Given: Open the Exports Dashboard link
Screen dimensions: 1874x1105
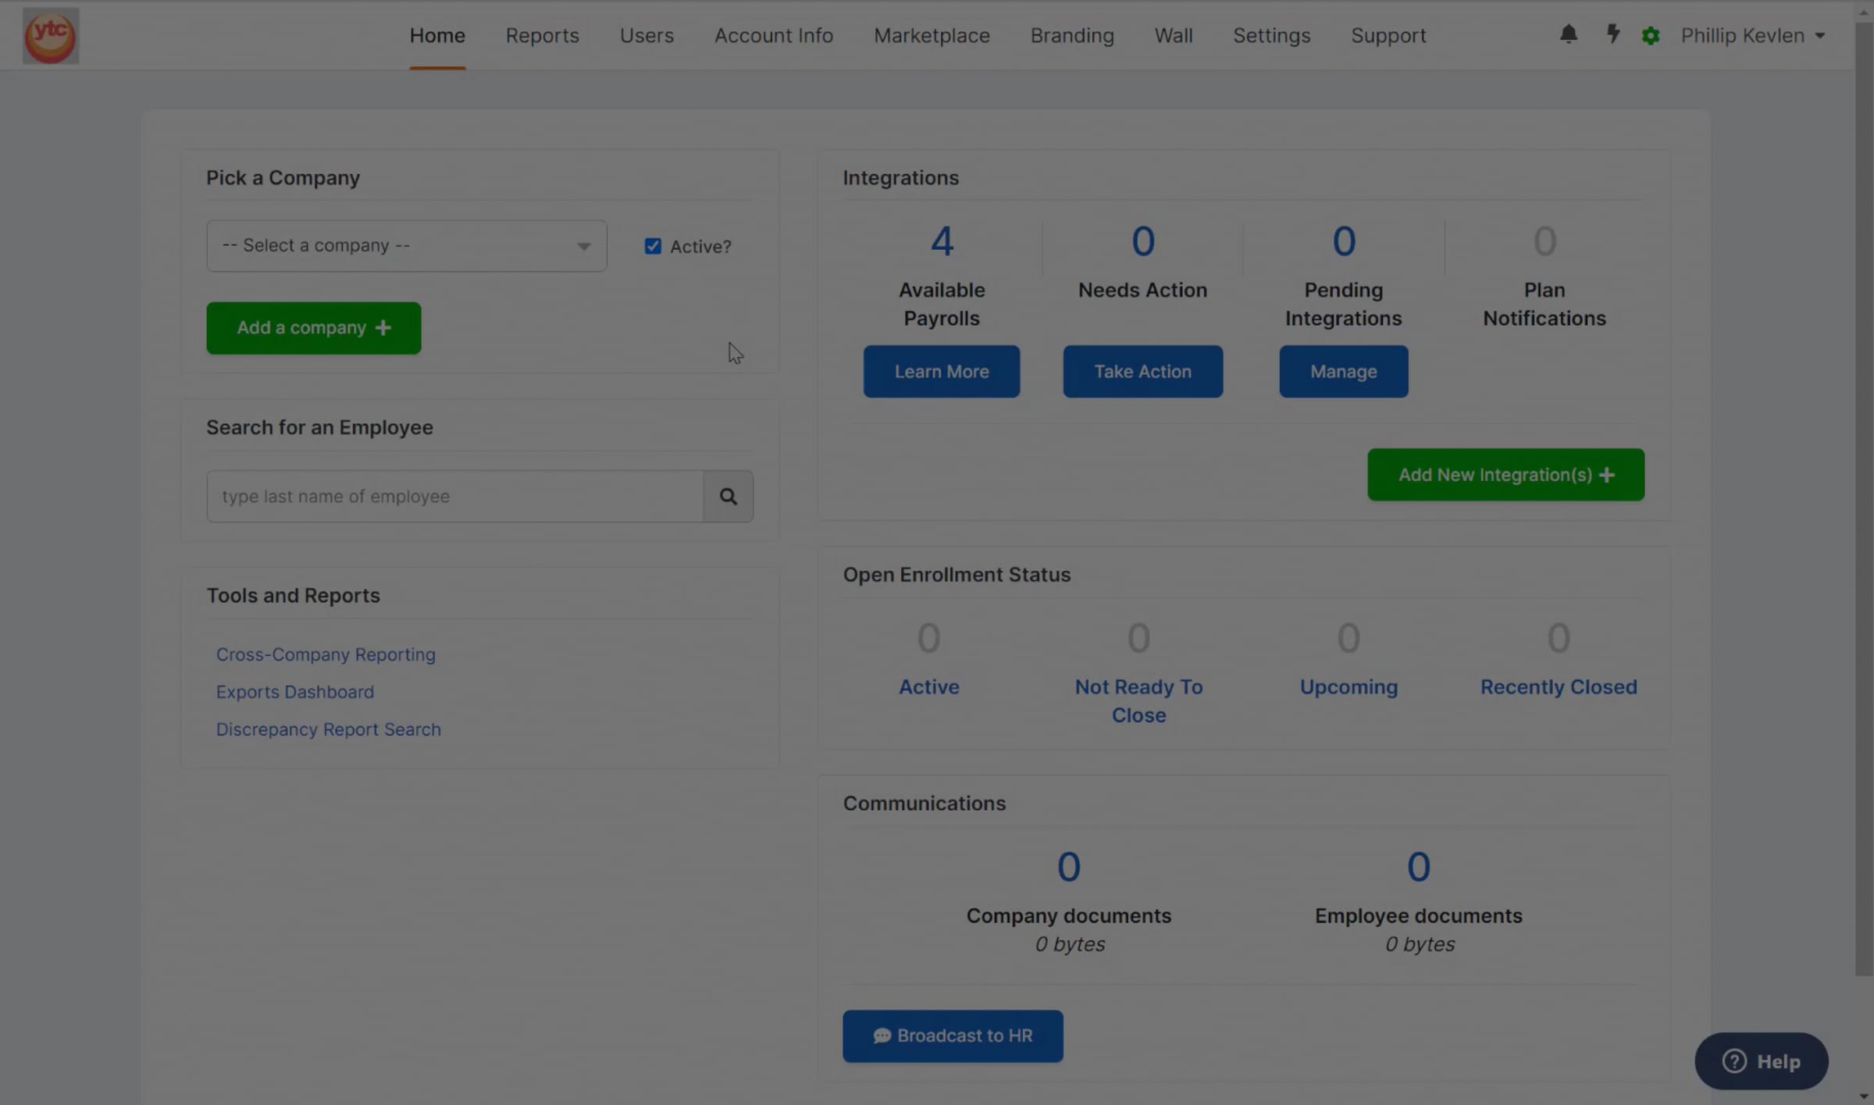Looking at the screenshot, I should [x=294, y=692].
